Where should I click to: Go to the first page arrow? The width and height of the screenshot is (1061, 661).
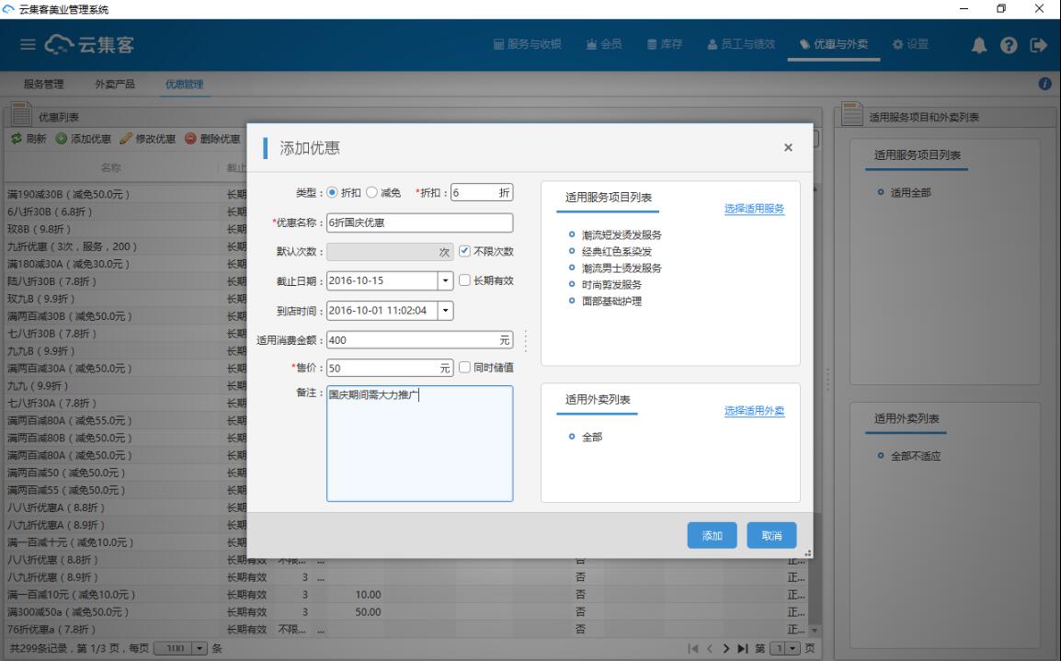point(692,648)
